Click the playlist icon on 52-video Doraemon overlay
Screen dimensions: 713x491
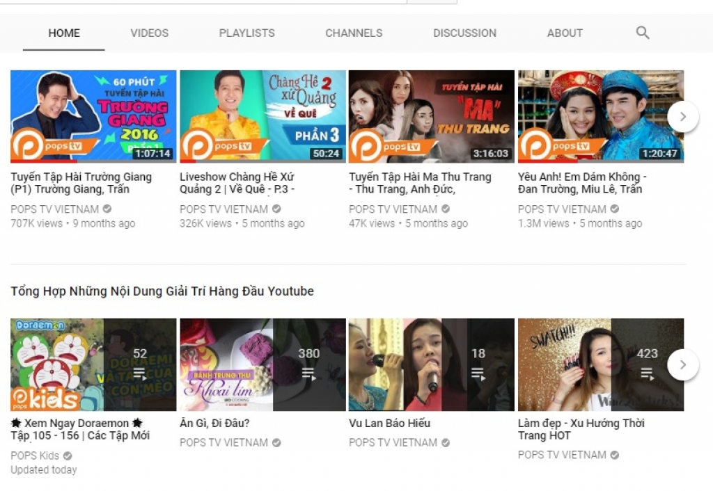[140, 374]
